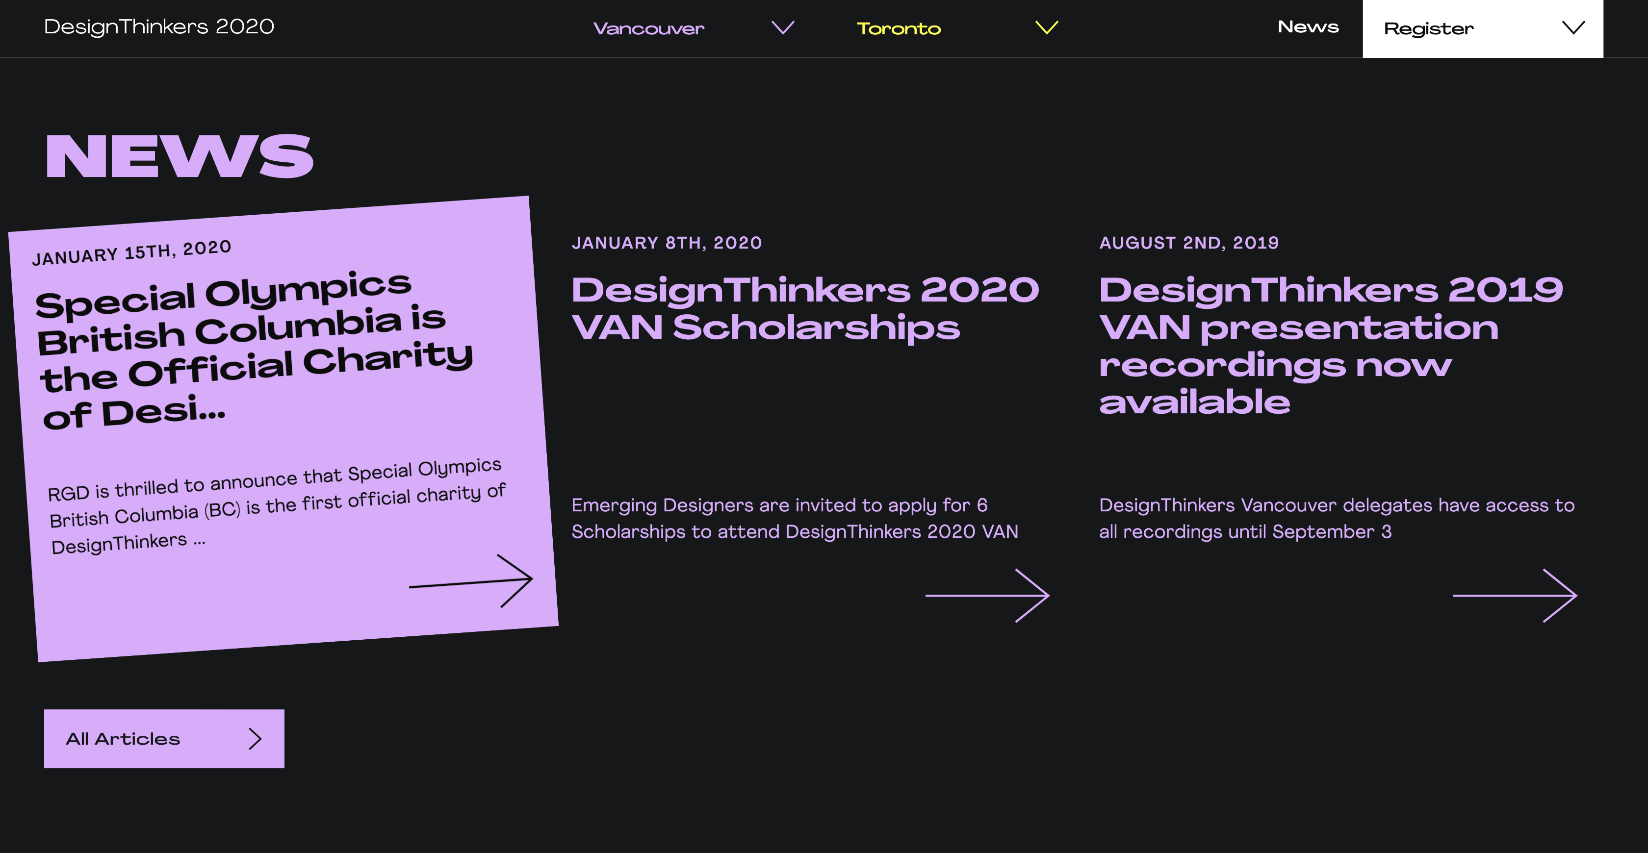This screenshot has height=853, width=1648.
Task: Open the Register dropdown arrow
Action: (x=1573, y=27)
